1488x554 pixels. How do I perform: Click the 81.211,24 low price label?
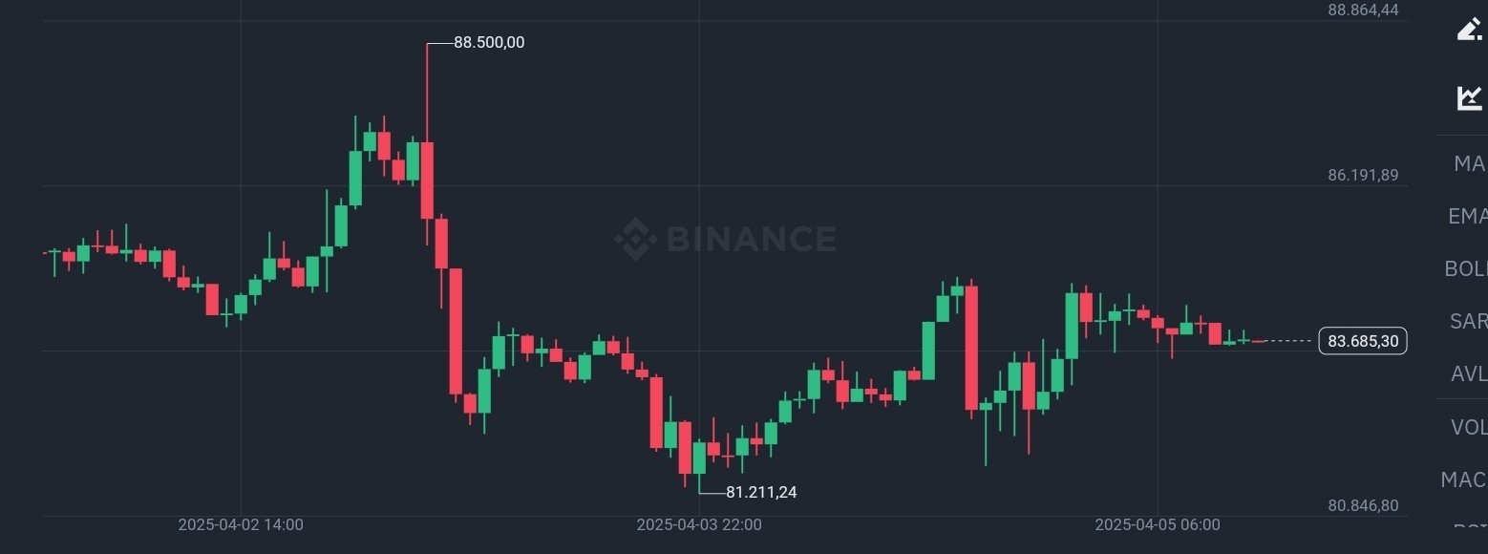pyautogui.click(x=761, y=493)
